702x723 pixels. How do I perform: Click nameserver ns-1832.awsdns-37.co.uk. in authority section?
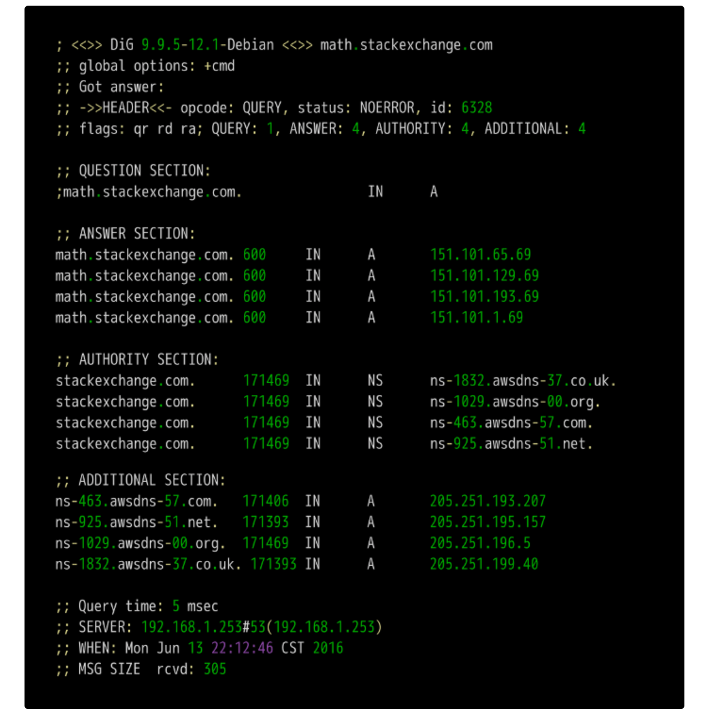pos(523,381)
